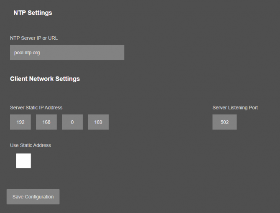This screenshot has height=213, width=280.
Task: Place cursor in the pool.ntp.org text box
Action: 67,53
